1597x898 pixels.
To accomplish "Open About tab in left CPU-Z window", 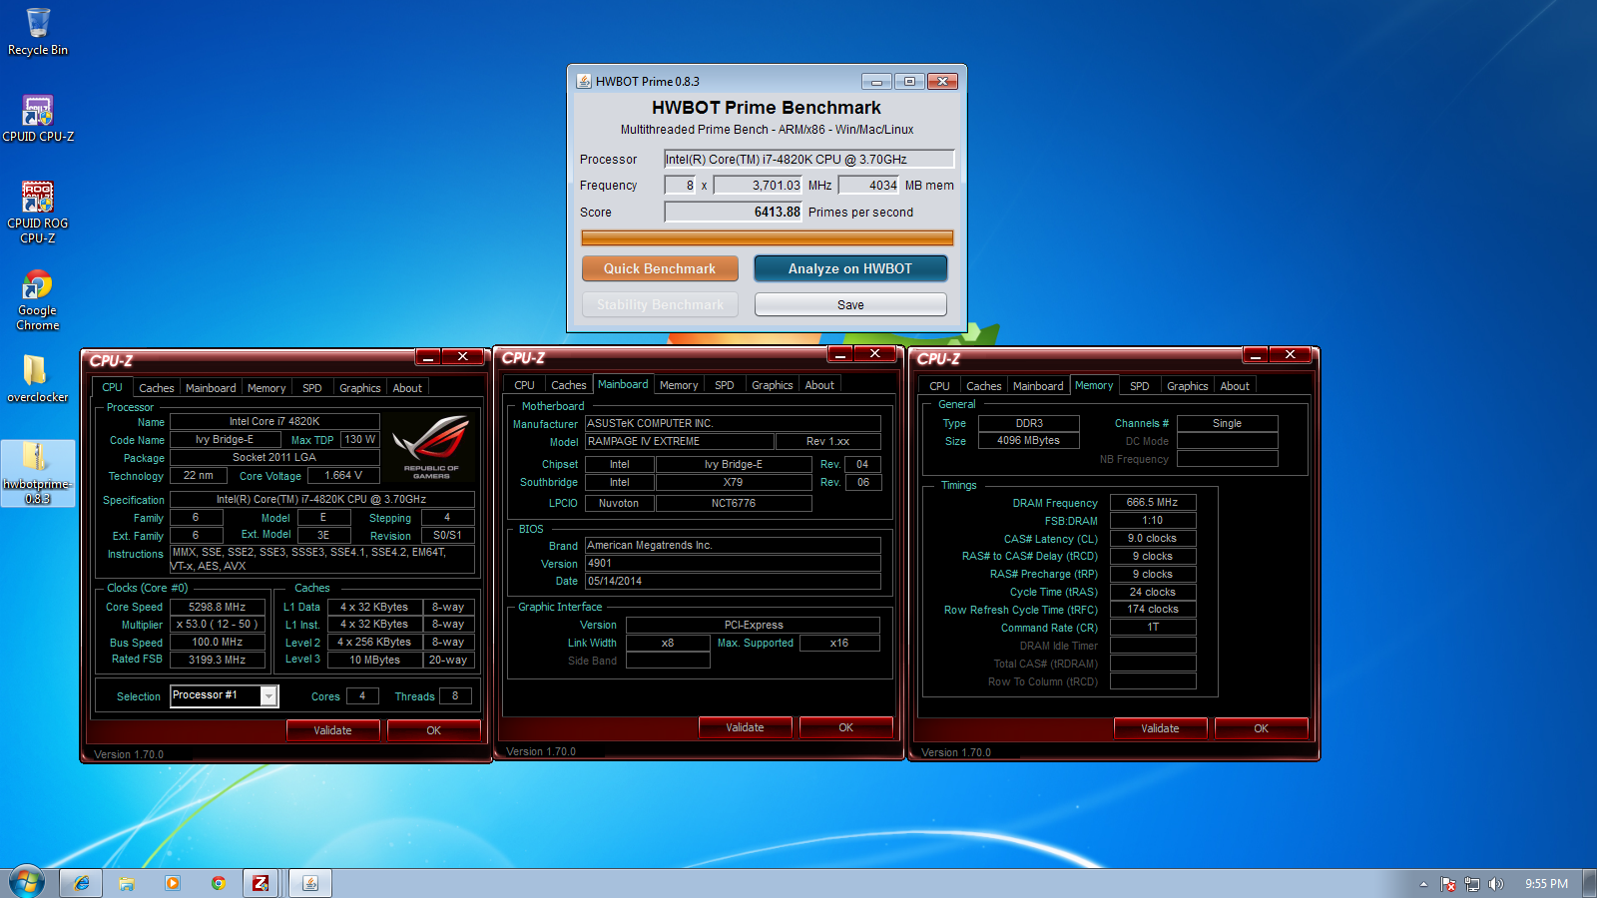I will click(x=407, y=388).
